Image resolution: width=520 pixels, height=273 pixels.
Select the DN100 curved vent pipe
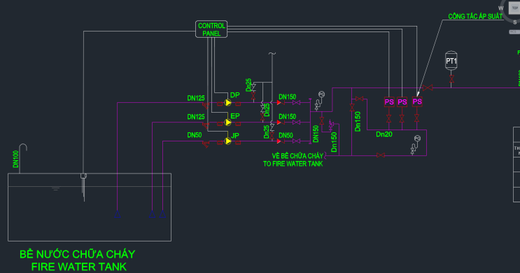(x=22, y=158)
